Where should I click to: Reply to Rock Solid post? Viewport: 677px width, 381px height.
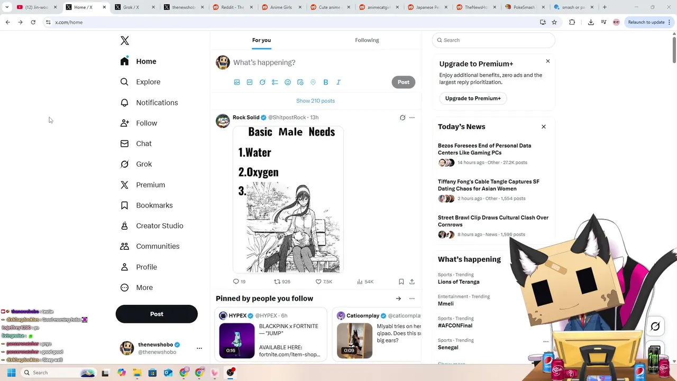(239, 282)
